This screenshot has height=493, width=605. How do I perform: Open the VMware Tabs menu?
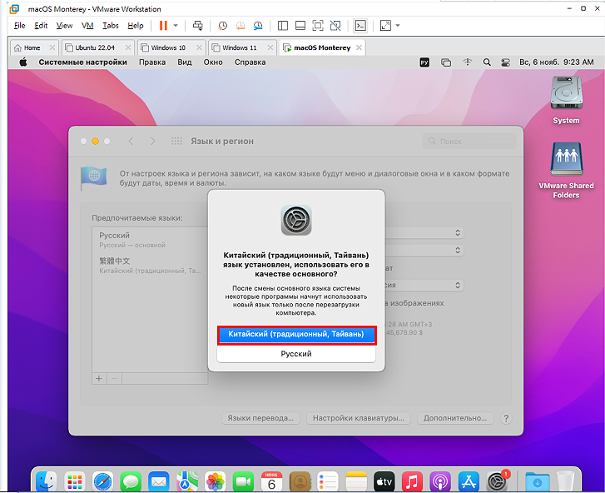coord(111,26)
